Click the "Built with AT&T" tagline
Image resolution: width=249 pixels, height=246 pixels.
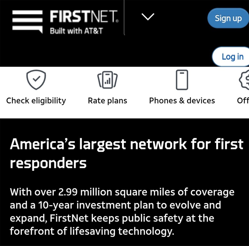pos(76,31)
